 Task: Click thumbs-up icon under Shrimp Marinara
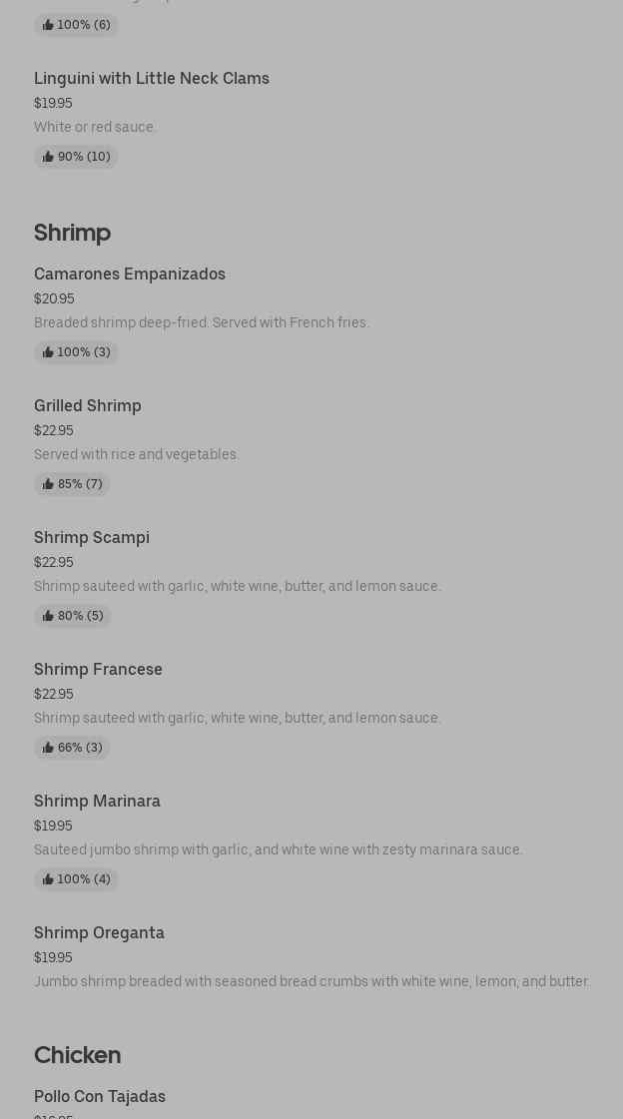pos(48,879)
